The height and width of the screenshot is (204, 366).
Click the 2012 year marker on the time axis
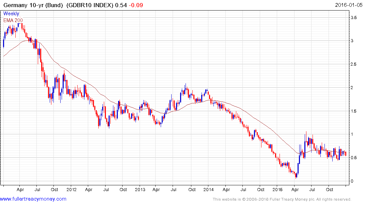(71, 189)
